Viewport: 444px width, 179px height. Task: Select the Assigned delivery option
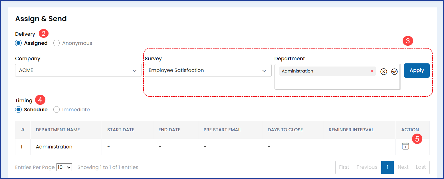19,43
